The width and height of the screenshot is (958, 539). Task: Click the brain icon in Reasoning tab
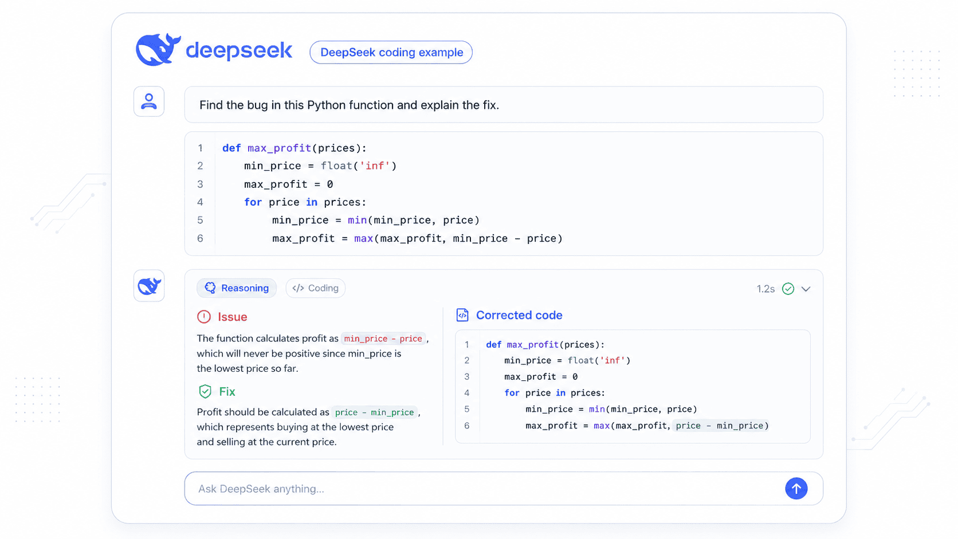tap(210, 288)
